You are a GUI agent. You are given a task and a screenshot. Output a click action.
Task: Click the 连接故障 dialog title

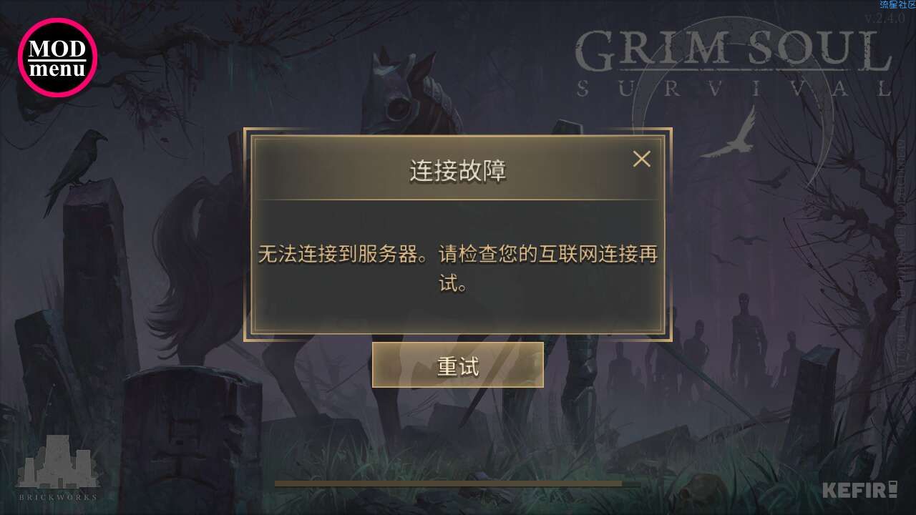[x=458, y=172]
